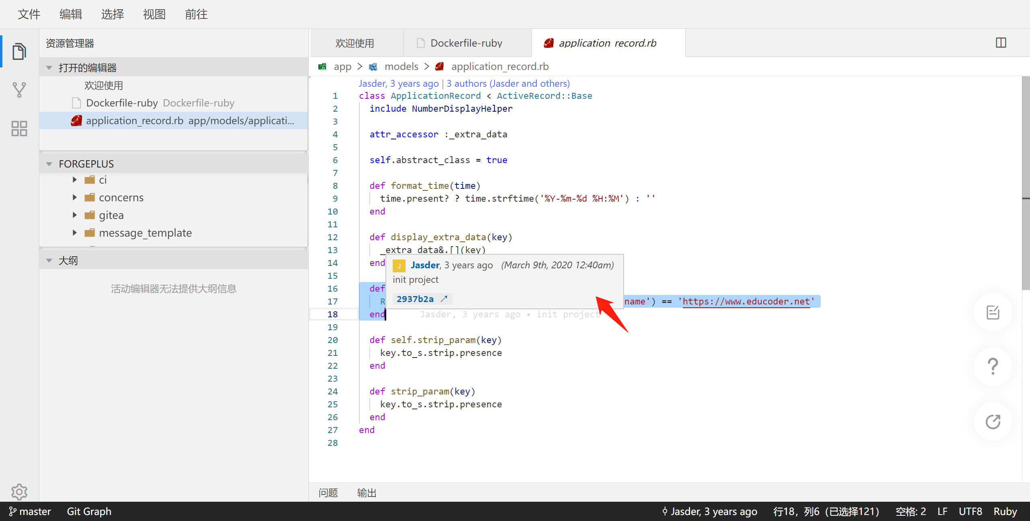This screenshot has width=1030, height=521.
Task: Expand the ci folder arrow
Action: 74,180
